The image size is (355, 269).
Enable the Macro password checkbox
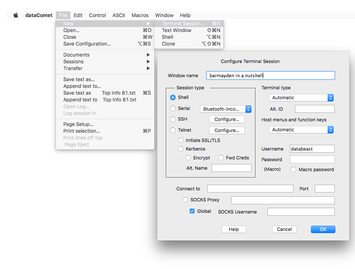click(x=293, y=169)
